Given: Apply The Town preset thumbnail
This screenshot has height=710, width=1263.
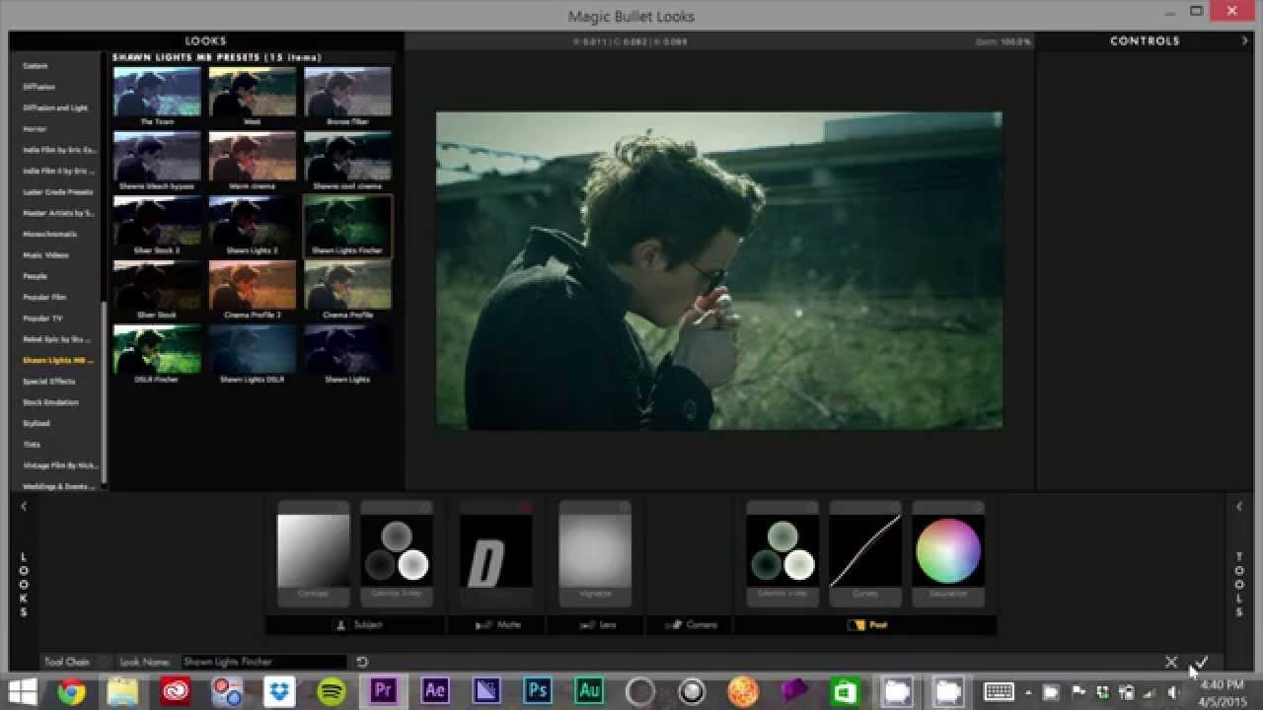Looking at the screenshot, I should [x=157, y=92].
